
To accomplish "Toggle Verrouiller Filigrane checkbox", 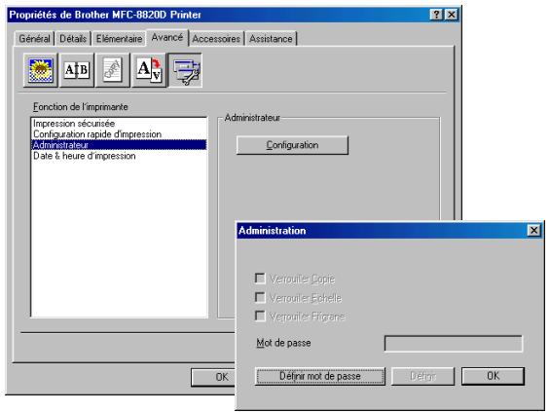I will 260,316.
